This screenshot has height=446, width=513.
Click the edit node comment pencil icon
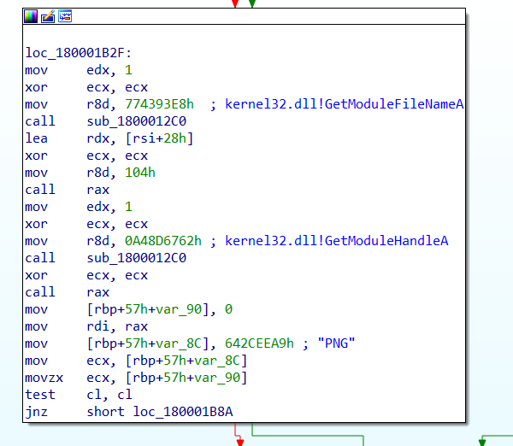(x=48, y=16)
